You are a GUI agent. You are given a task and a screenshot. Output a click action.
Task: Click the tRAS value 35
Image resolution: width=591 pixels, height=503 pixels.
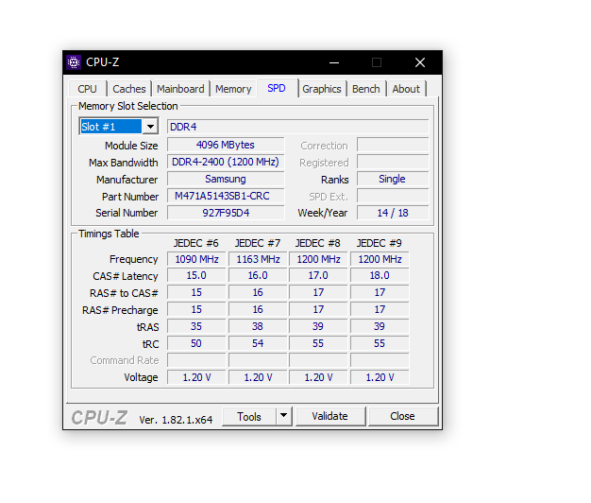pos(196,326)
